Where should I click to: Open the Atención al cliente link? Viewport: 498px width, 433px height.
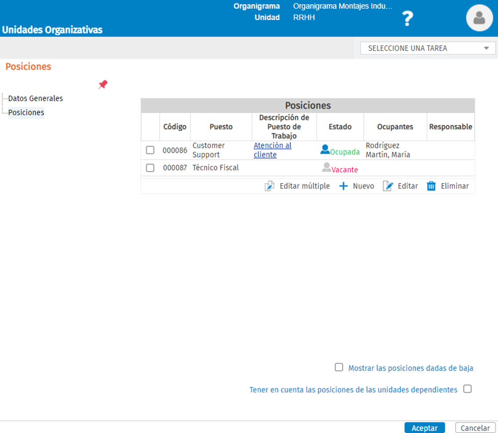272,150
